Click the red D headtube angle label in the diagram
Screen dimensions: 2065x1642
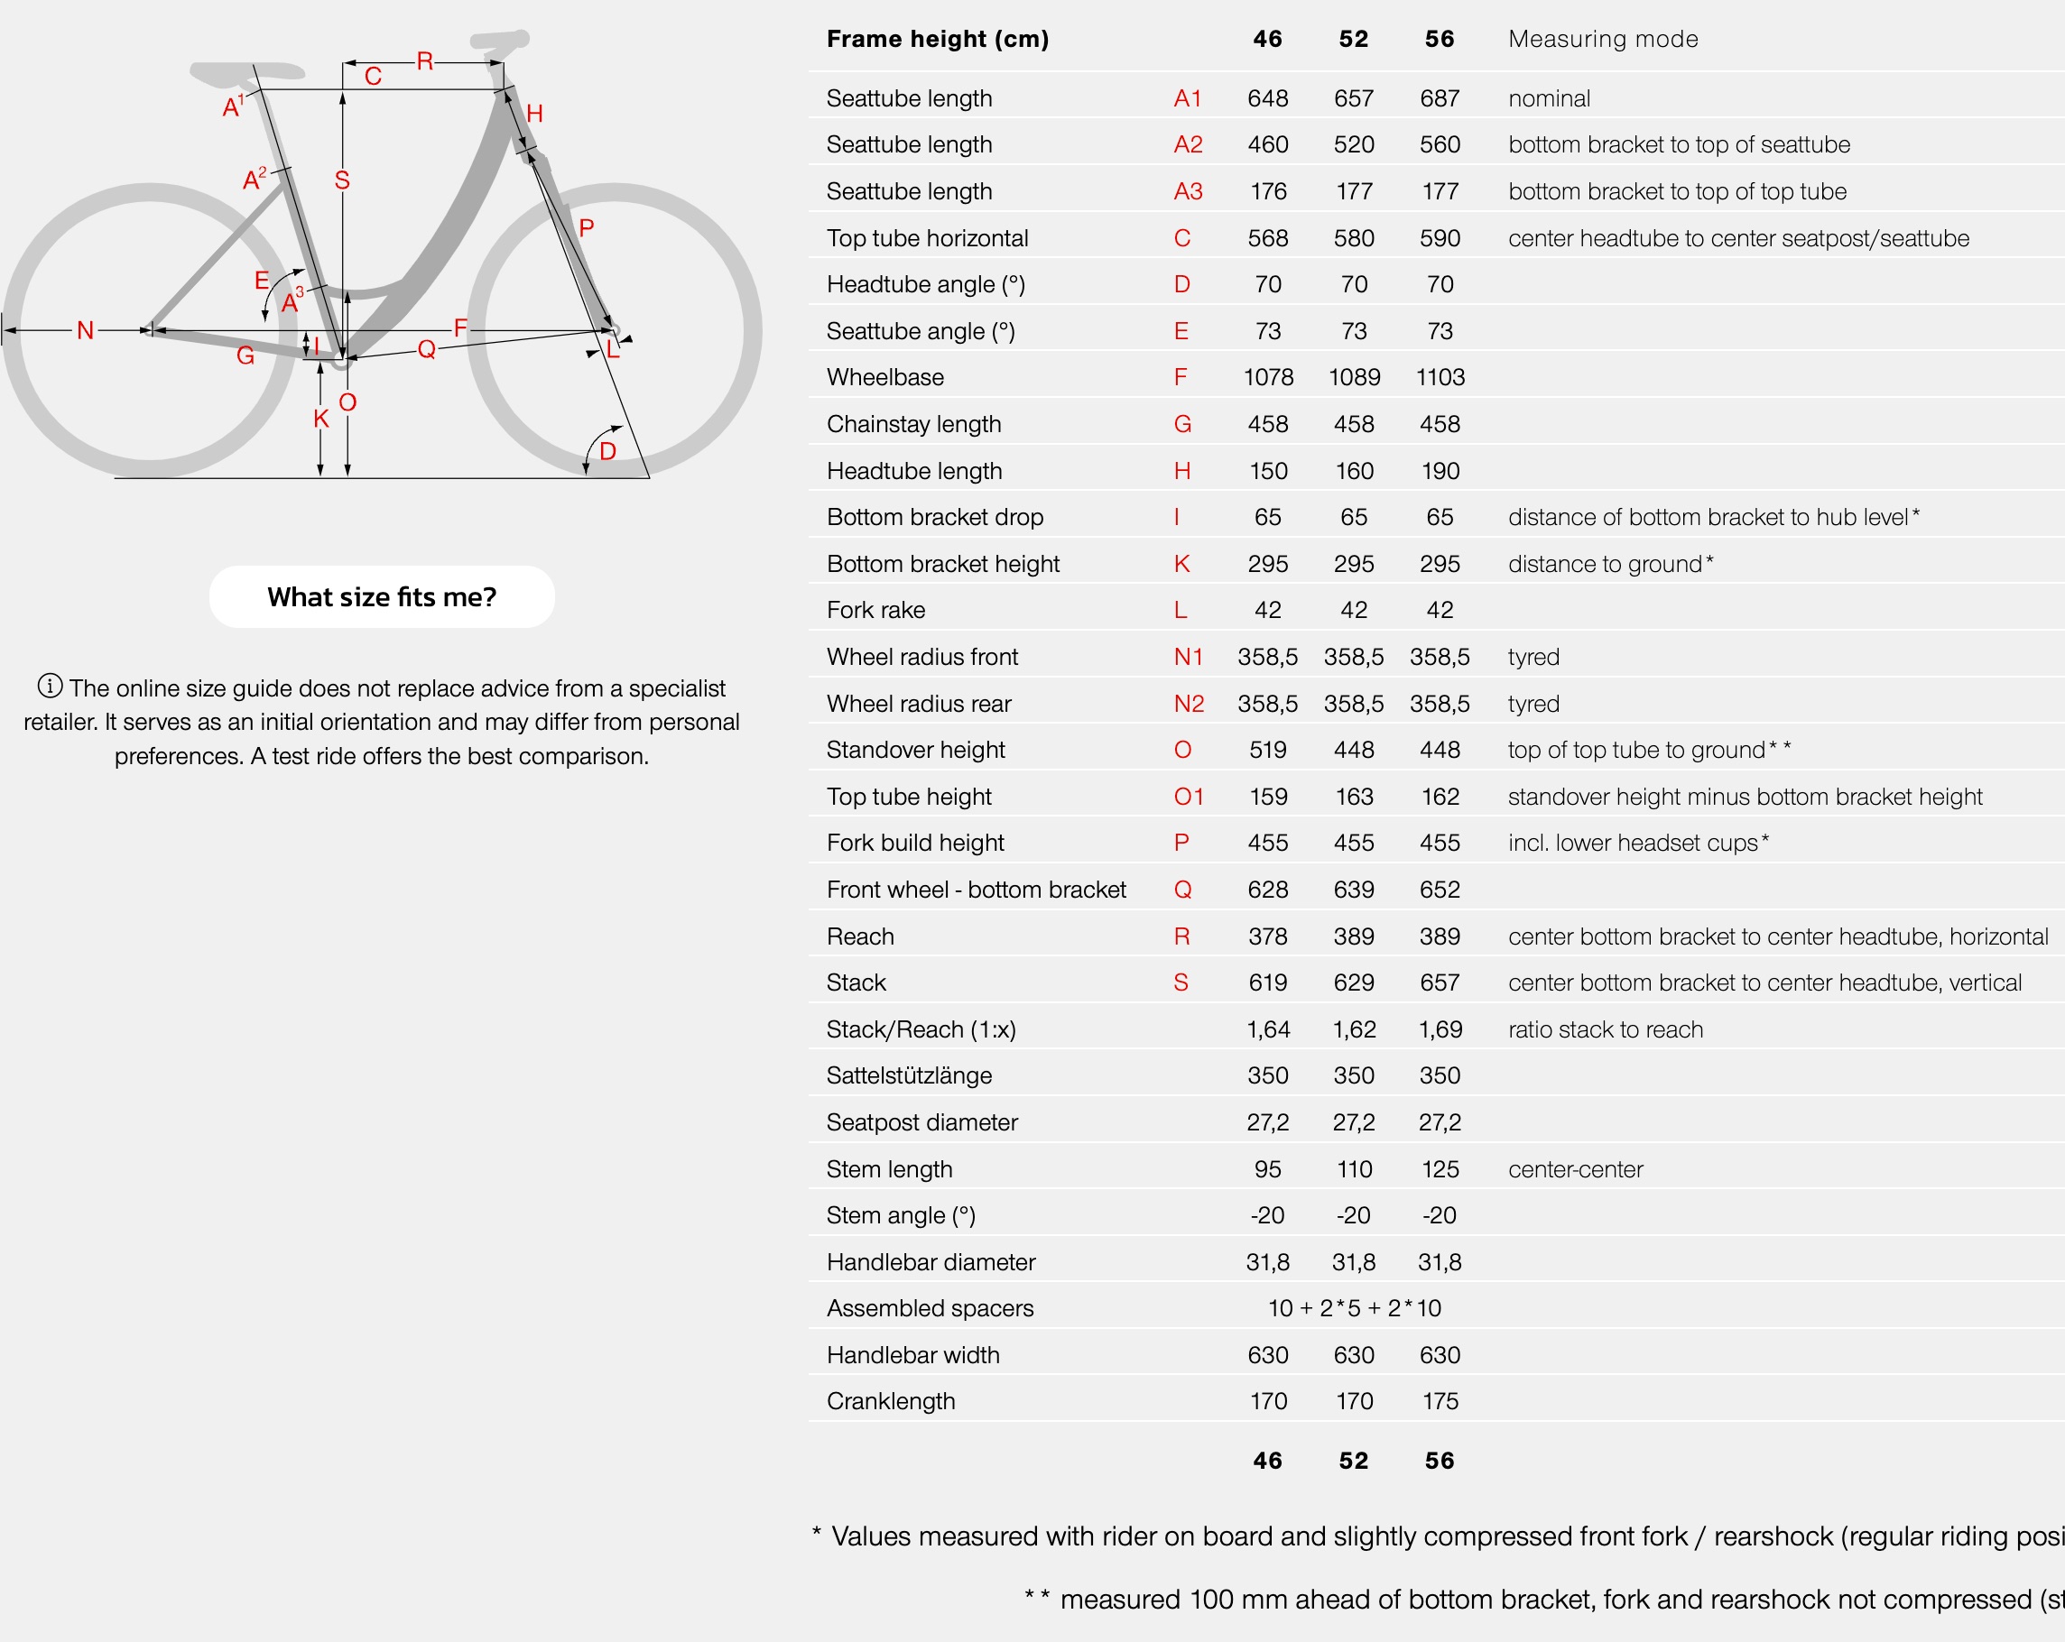pos(607,451)
